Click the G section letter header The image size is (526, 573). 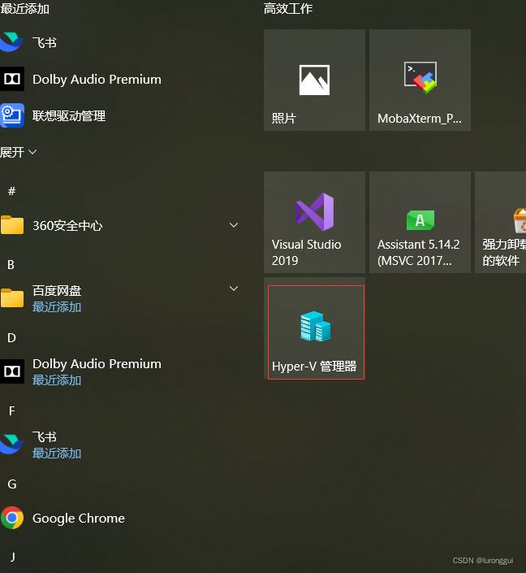(11, 484)
